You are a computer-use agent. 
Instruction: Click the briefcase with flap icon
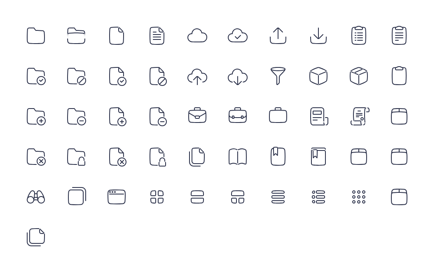(197, 115)
